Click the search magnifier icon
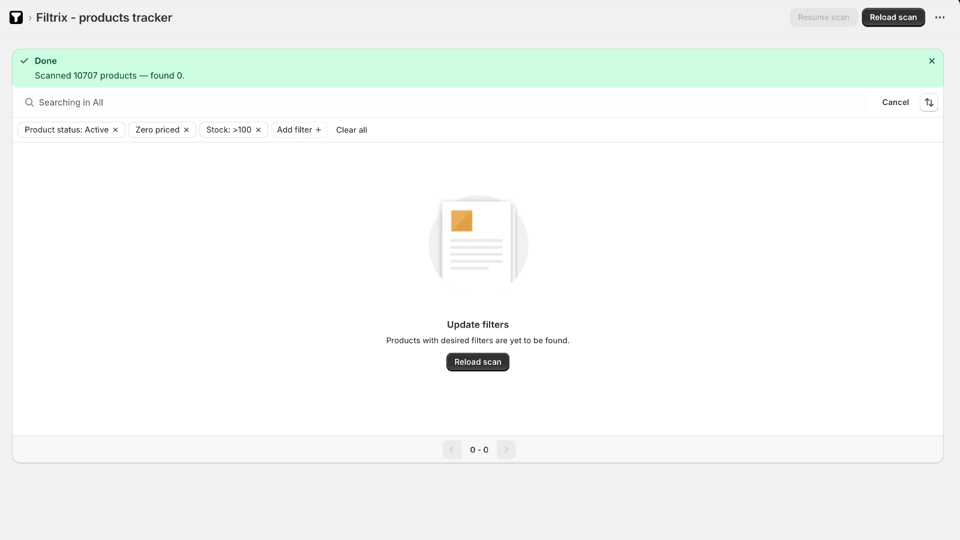This screenshot has width=960, height=540. click(29, 103)
